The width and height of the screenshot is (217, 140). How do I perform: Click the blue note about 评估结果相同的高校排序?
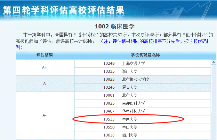(114, 44)
